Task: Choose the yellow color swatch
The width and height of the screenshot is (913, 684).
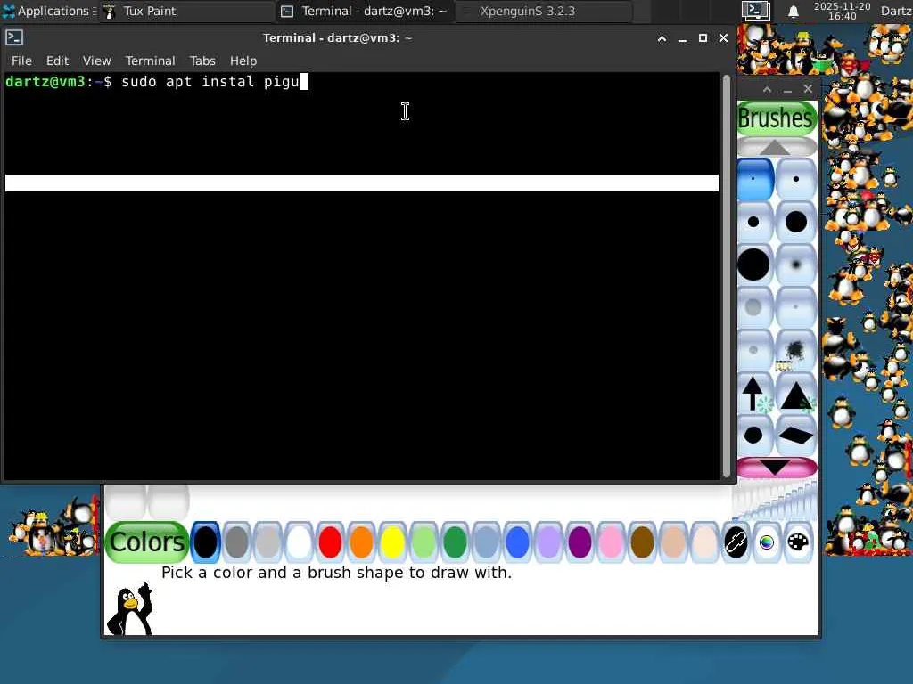Action: (392, 542)
